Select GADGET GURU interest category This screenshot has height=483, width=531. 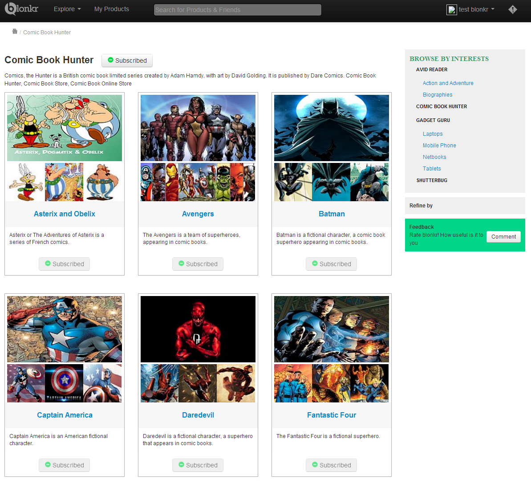coord(433,120)
